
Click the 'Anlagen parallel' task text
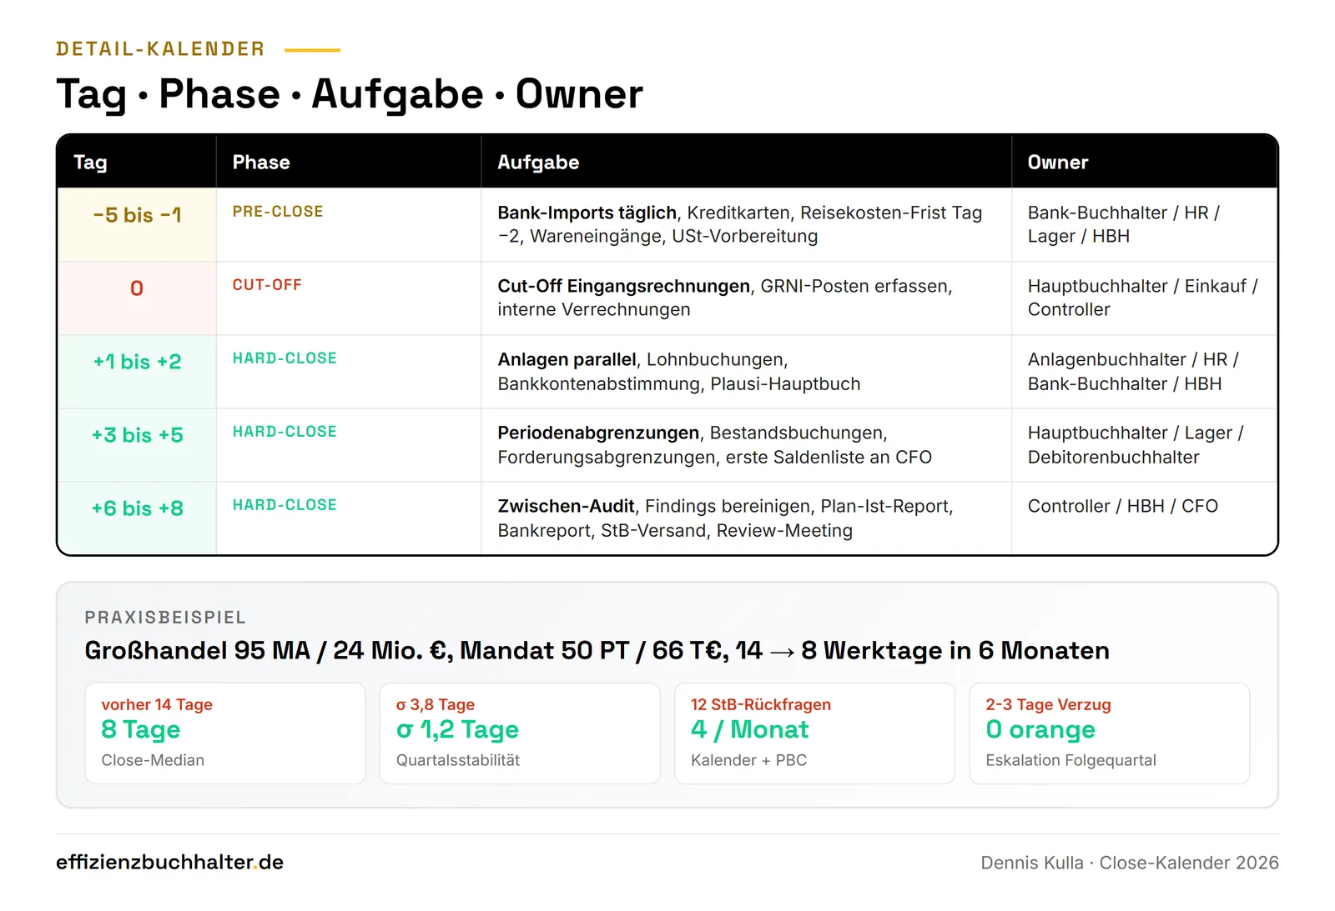[567, 360]
